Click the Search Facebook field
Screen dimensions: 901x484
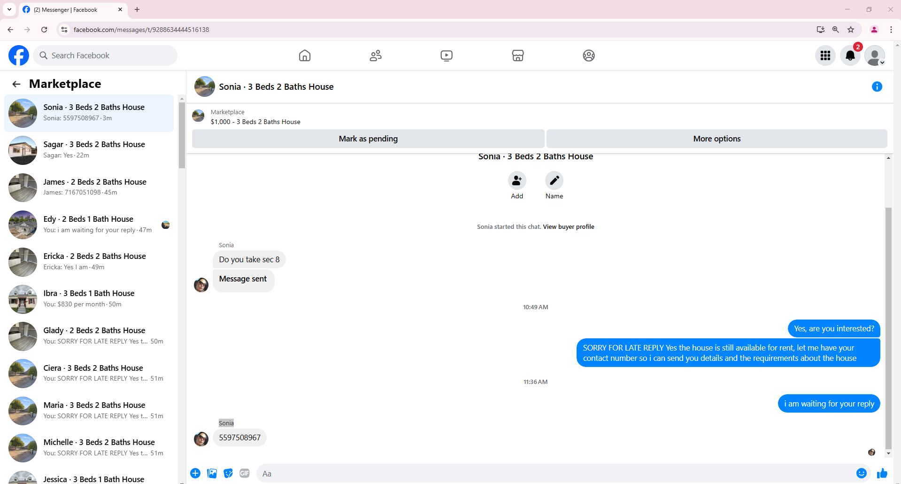[105, 55]
